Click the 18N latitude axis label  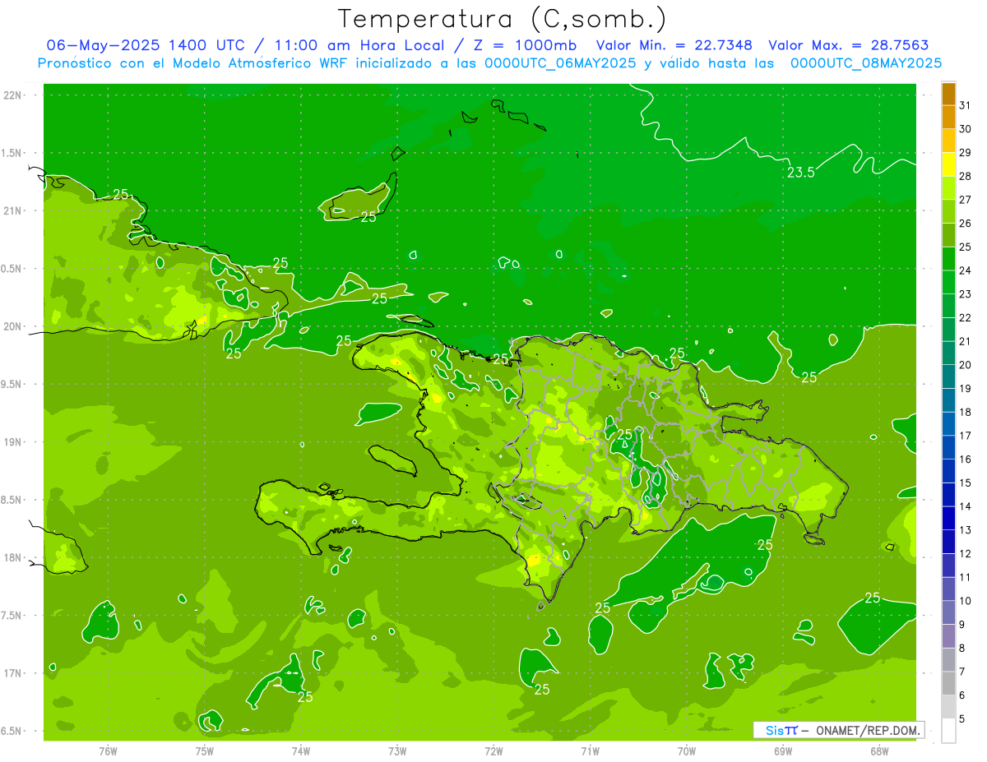pos(12,557)
